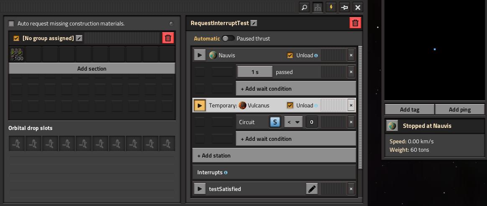
Task: Switch the Automatic / Paused thrust toggle
Action: click(x=228, y=38)
